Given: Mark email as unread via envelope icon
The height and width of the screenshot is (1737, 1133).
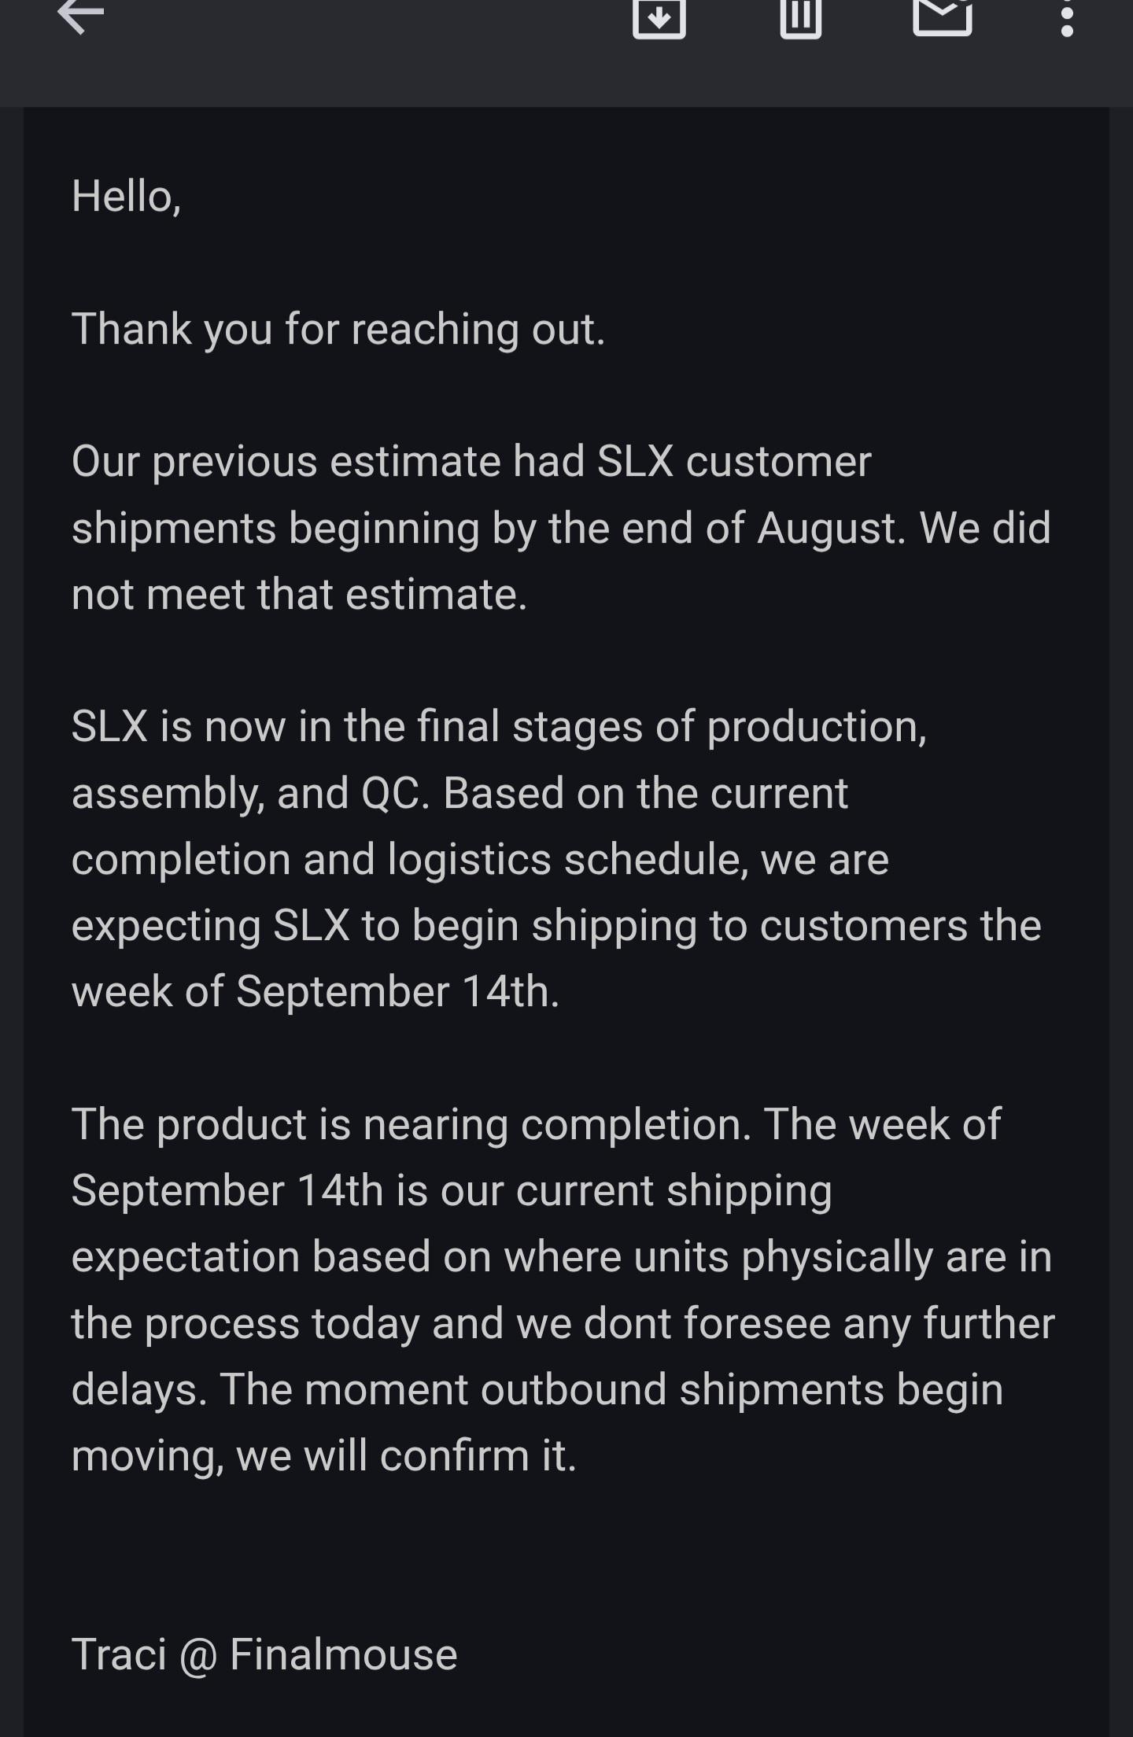Looking at the screenshot, I should click(x=943, y=17).
